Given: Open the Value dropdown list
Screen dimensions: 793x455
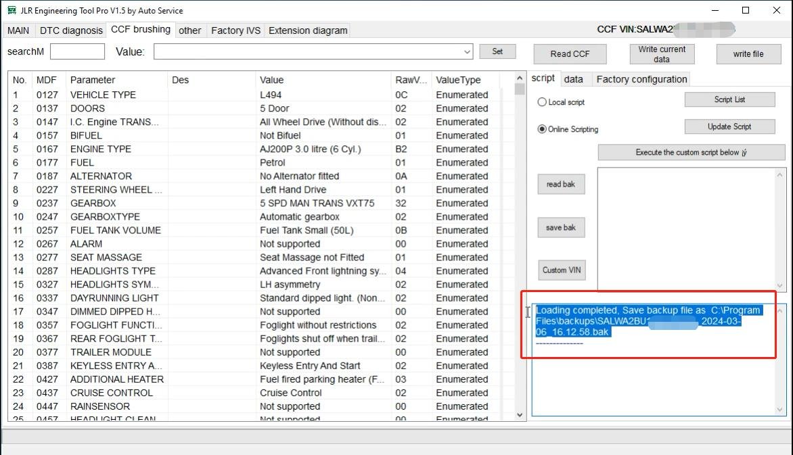Looking at the screenshot, I should [x=467, y=51].
